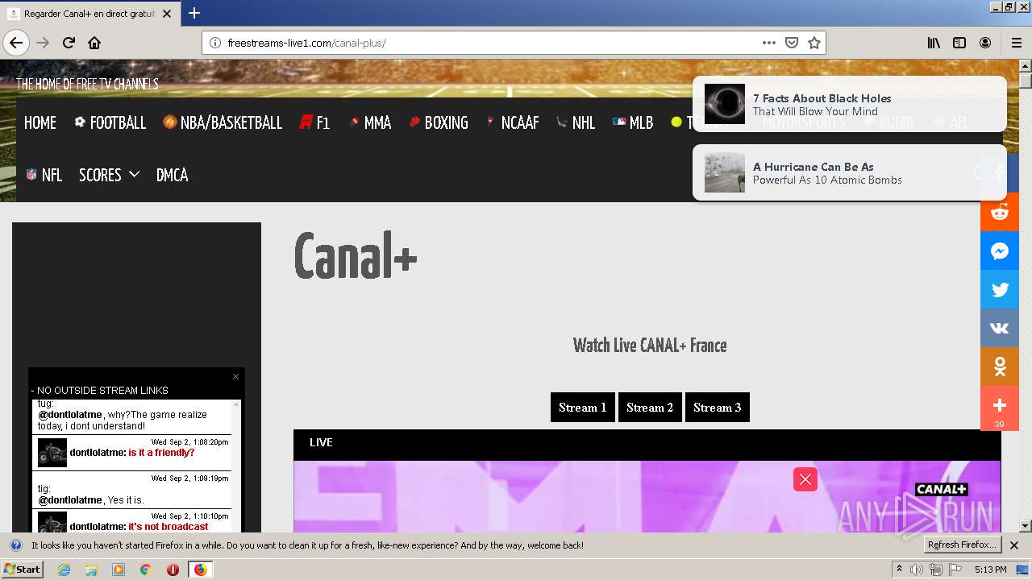Launch Internet Explorer from taskbar
The width and height of the screenshot is (1032, 580).
(64, 570)
